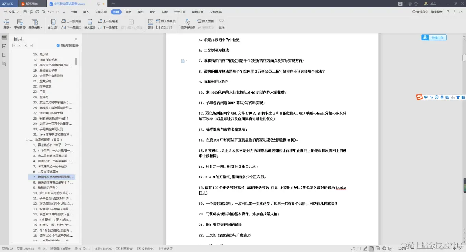Open the 邮件 mail merge tool
Viewport: 466px width, 252px height.
click(x=221, y=24)
